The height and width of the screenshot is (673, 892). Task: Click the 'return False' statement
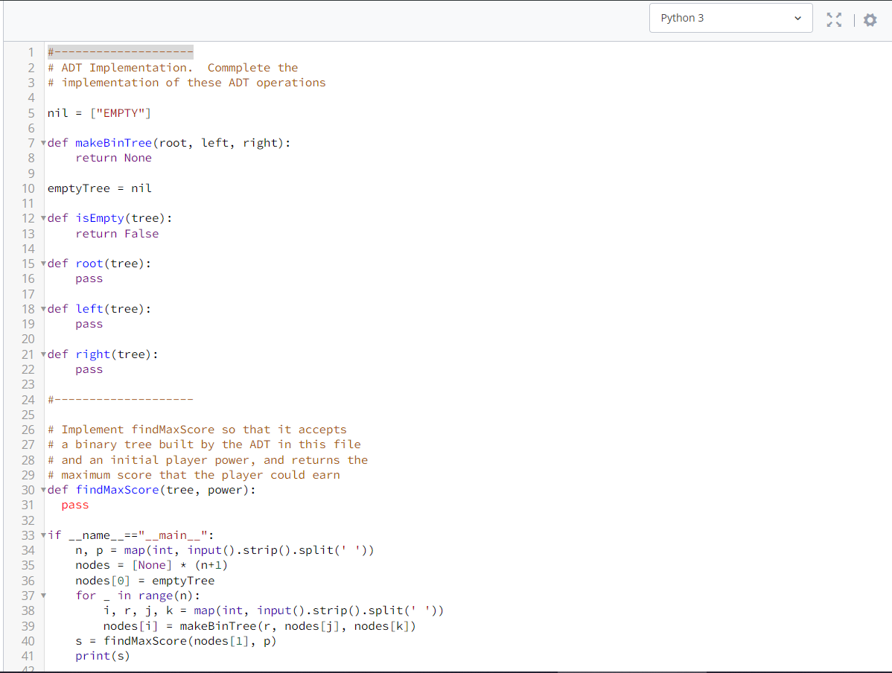click(x=117, y=234)
